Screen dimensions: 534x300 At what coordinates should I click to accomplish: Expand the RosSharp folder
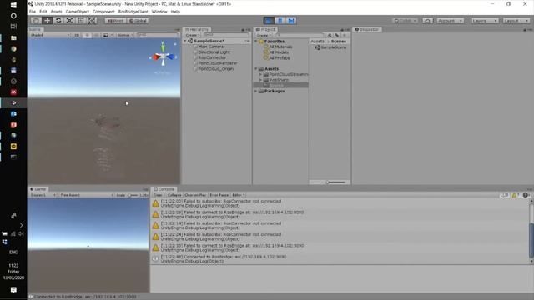click(261, 80)
